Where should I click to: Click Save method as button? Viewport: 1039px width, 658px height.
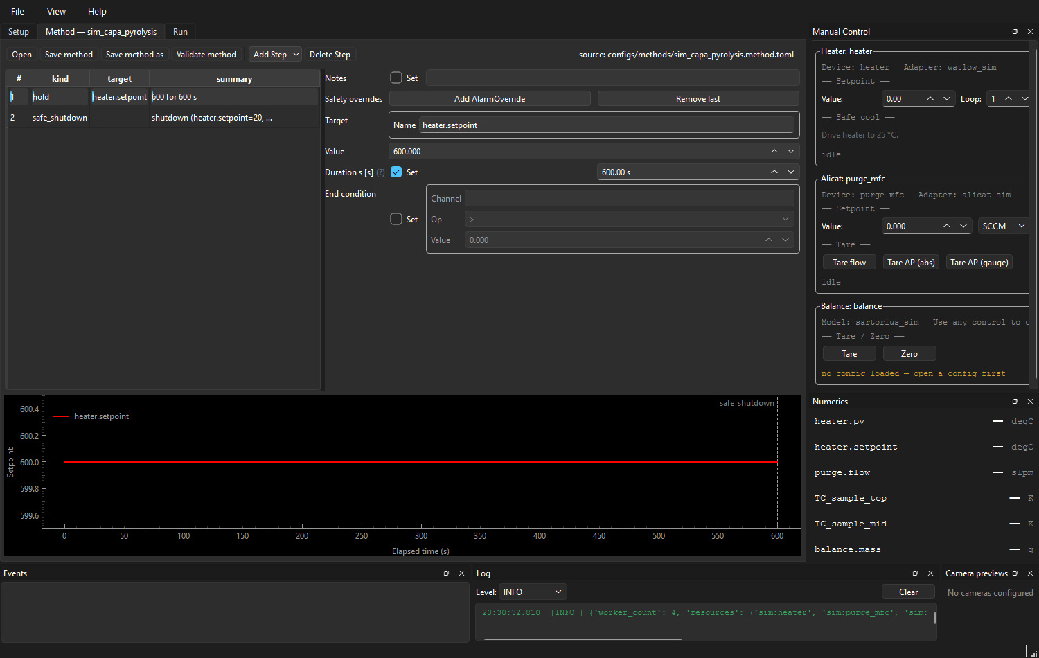(x=134, y=55)
